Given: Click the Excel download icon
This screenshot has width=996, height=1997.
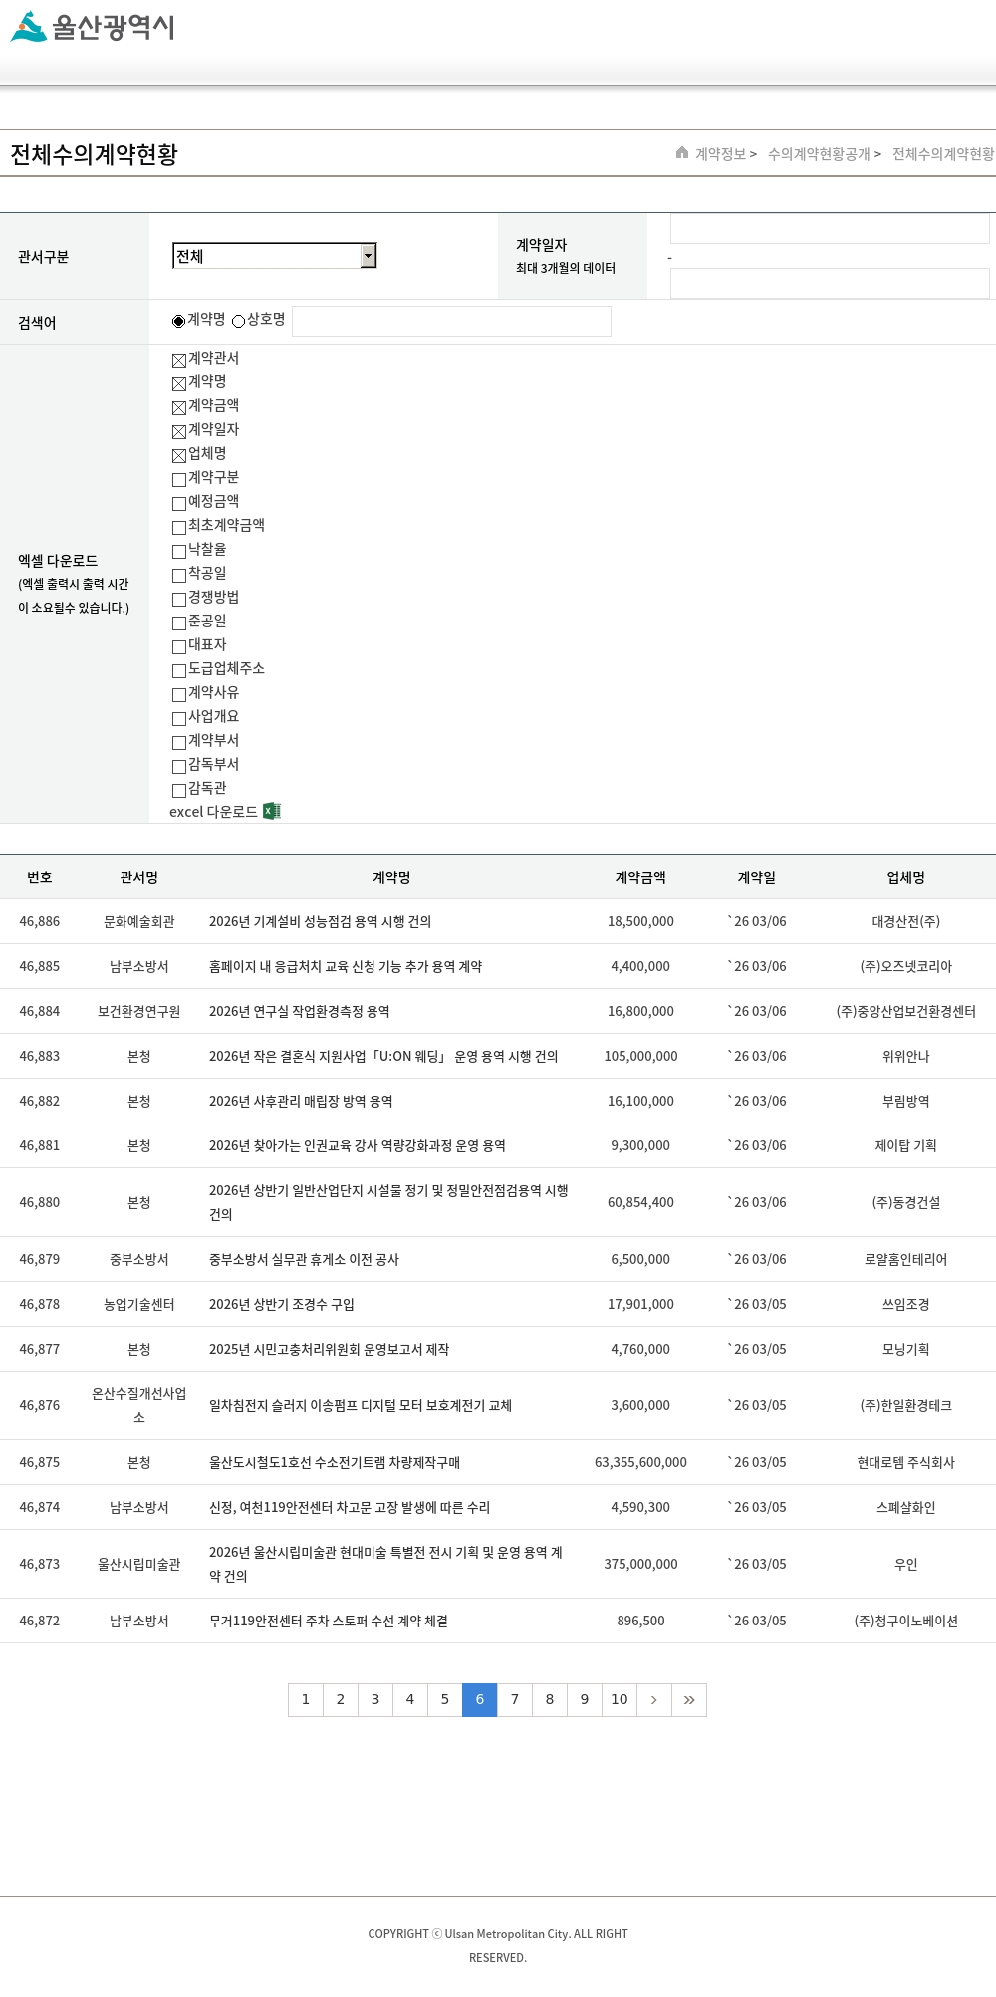Looking at the screenshot, I should pyautogui.click(x=271, y=812).
